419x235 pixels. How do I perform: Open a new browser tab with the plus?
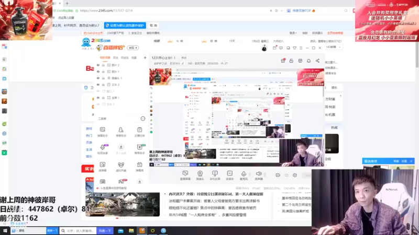[67, 4]
